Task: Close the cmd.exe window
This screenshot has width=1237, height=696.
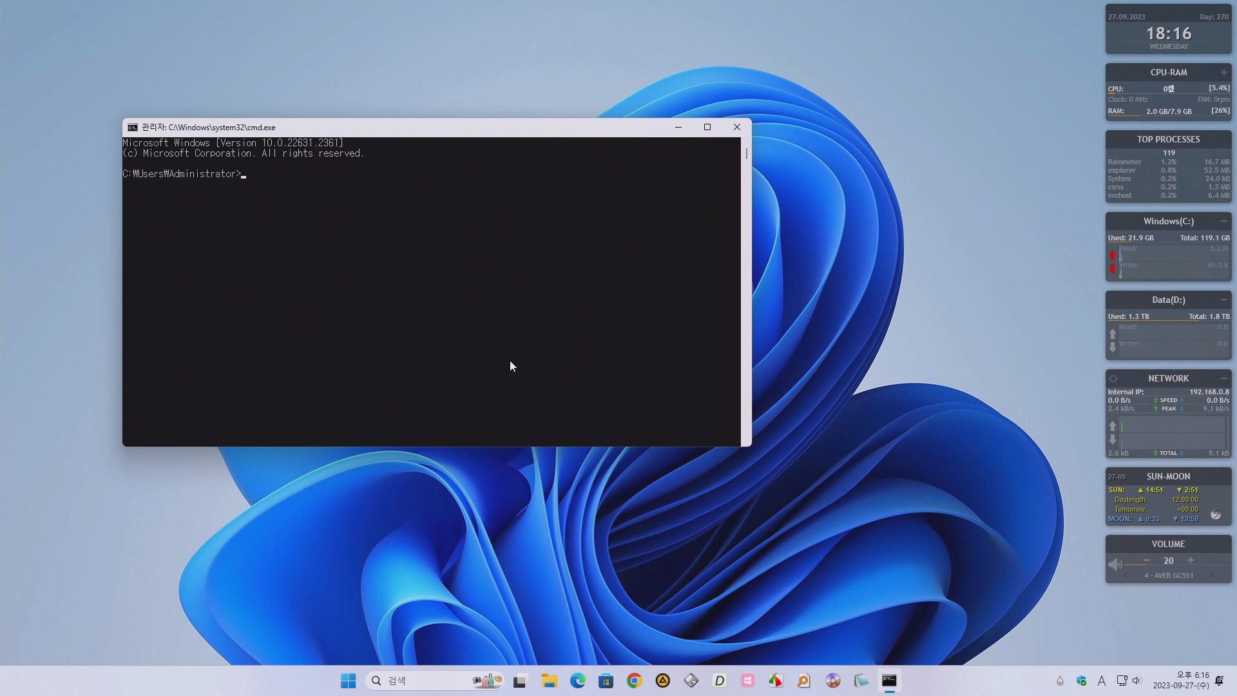Action: click(737, 127)
